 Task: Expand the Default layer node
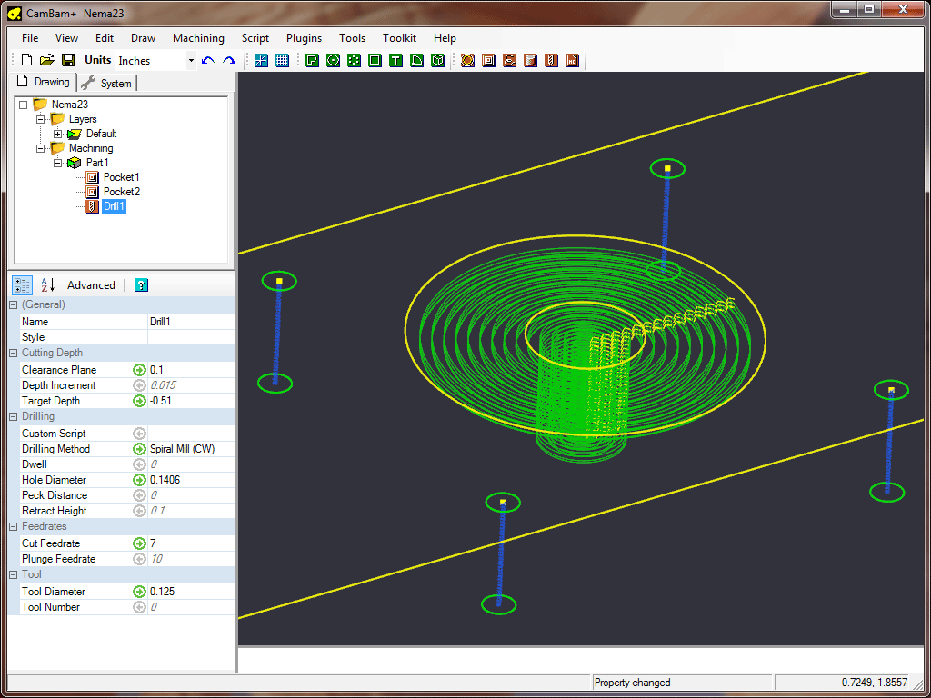pos(58,134)
